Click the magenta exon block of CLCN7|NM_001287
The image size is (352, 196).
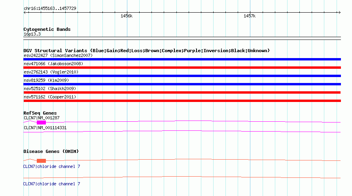point(41,122)
